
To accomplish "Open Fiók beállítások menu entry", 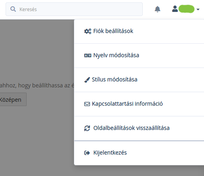I will click(139, 31).
